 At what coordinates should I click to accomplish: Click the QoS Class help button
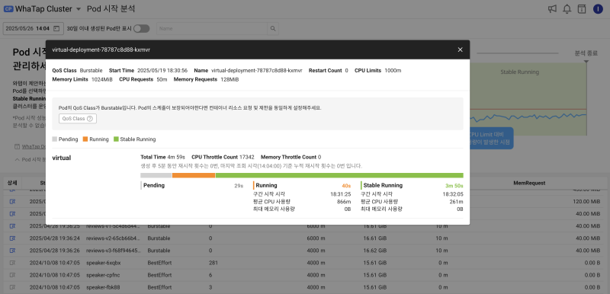click(x=78, y=119)
